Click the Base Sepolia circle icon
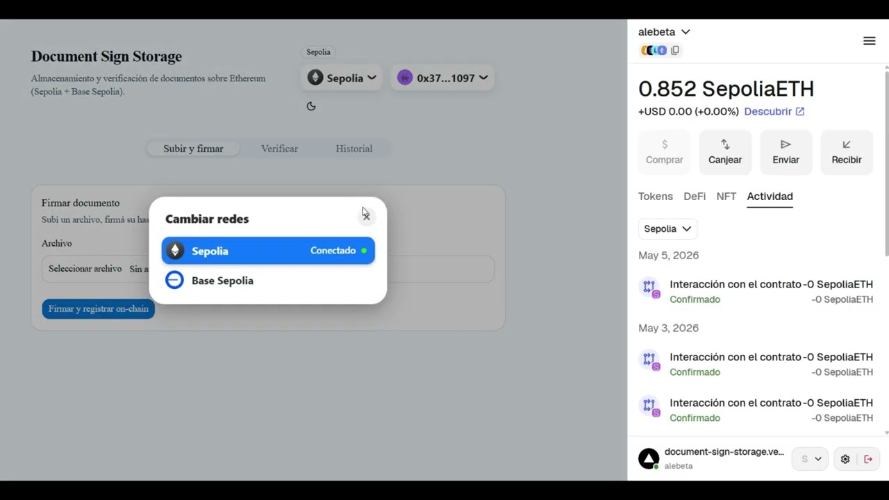 pos(175,281)
